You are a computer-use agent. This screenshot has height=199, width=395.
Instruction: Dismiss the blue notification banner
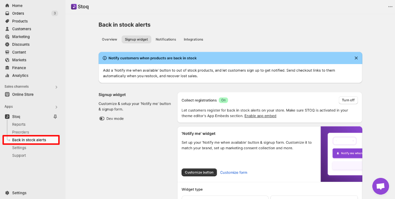click(x=356, y=58)
